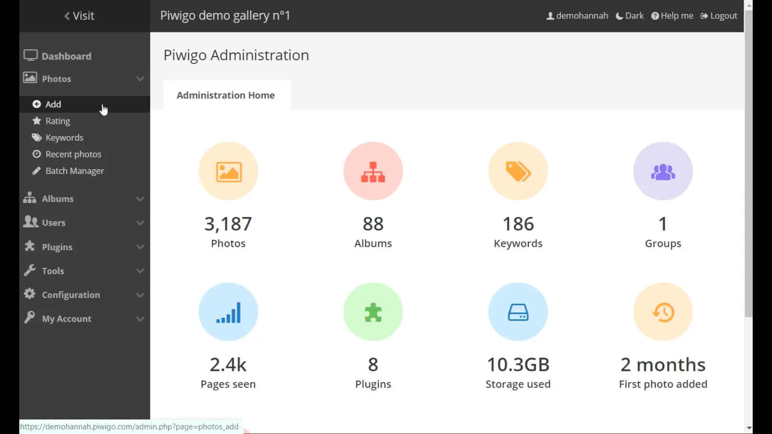Collapse the Configuration sidebar section

click(140, 295)
